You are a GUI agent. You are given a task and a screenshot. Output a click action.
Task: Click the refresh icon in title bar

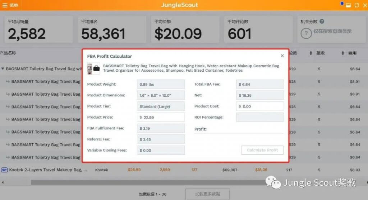(357, 5)
